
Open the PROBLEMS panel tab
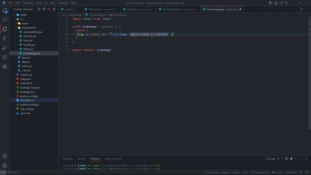(68, 159)
